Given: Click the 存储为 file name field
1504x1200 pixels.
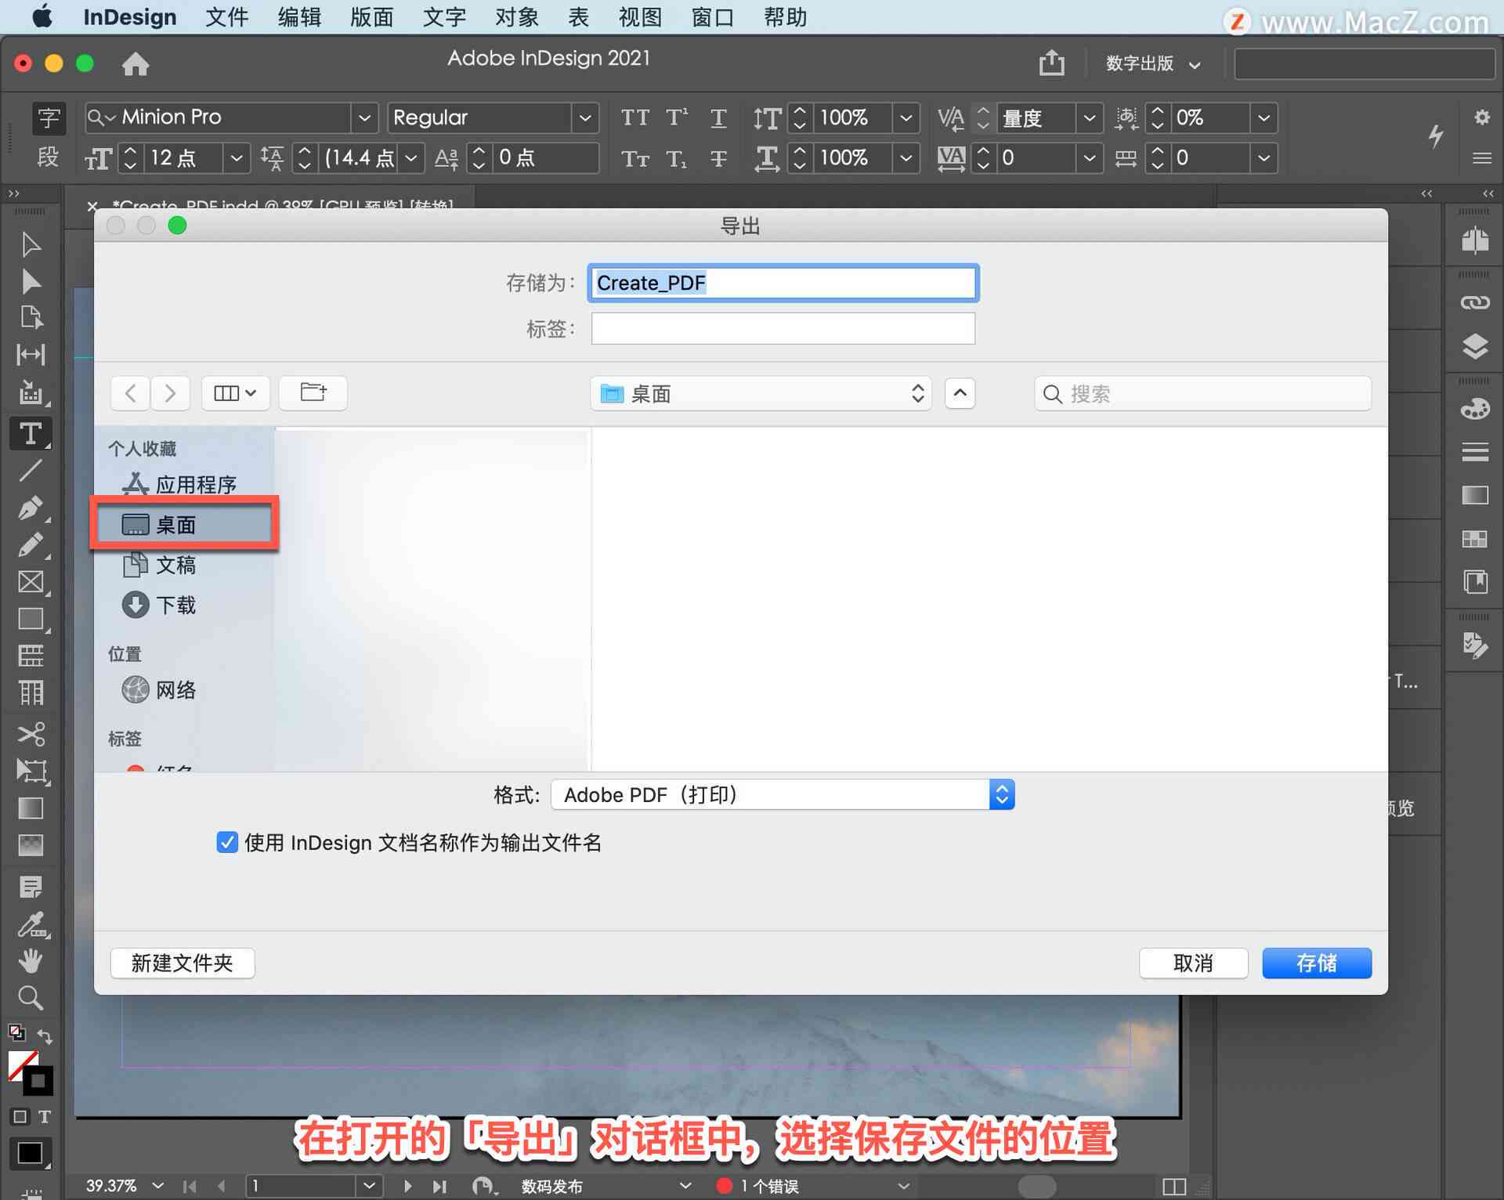Looking at the screenshot, I should point(783,283).
